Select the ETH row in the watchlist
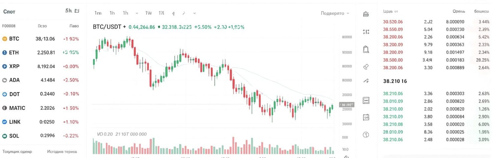This screenshot has width=493, height=158. pos(40,53)
